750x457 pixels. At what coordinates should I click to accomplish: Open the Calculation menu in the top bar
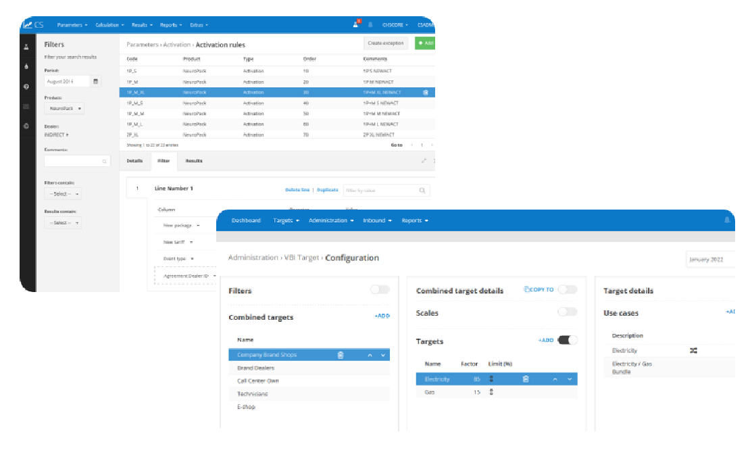pyautogui.click(x=109, y=25)
